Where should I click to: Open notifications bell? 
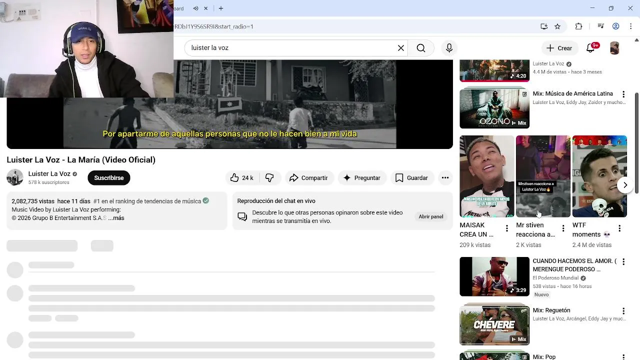(x=590, y=48)
